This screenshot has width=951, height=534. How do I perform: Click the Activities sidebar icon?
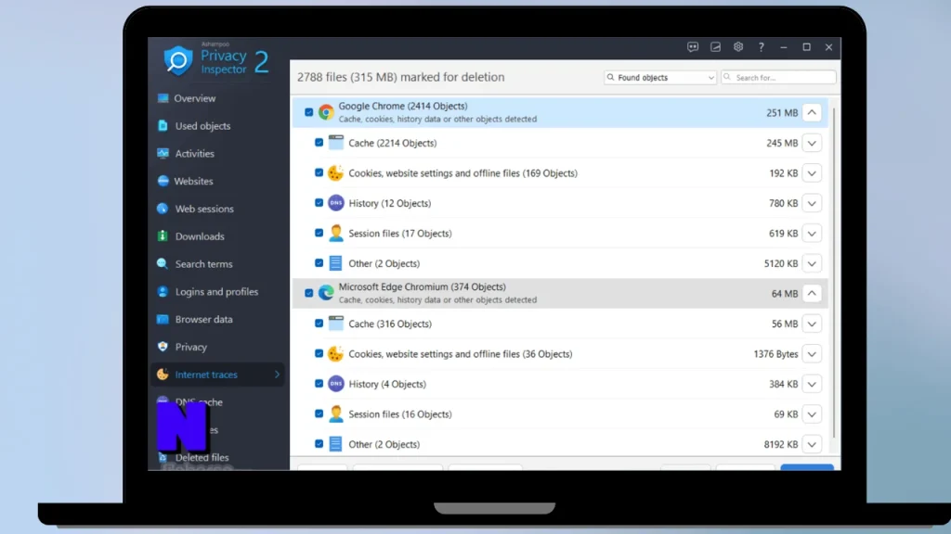(x=163, y=153)
